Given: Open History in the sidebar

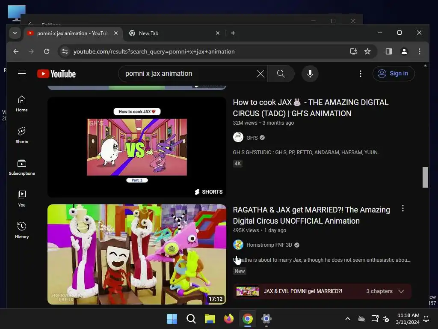Looking at the screenshot, I should click(22, 230).
